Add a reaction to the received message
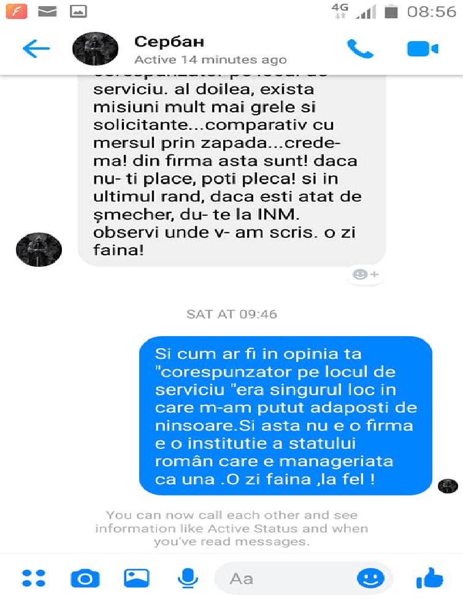 point(365,274)
